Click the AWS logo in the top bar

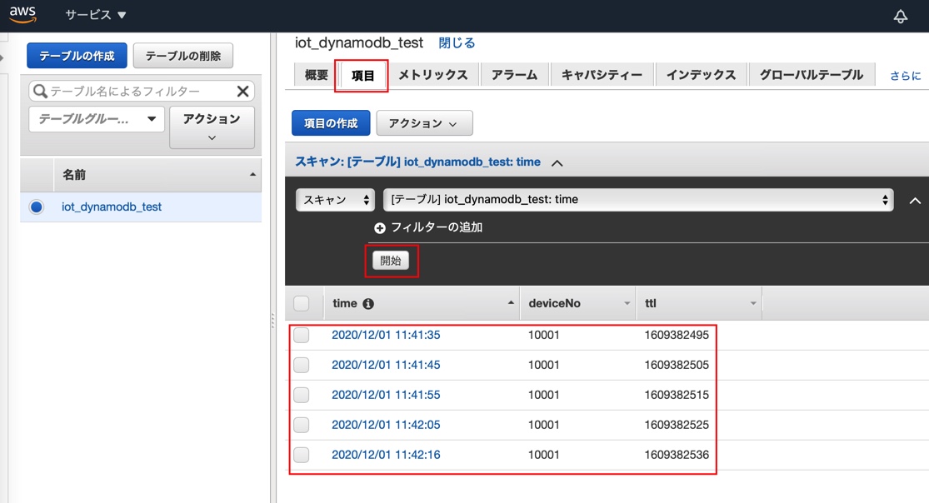tap(22, 13)
